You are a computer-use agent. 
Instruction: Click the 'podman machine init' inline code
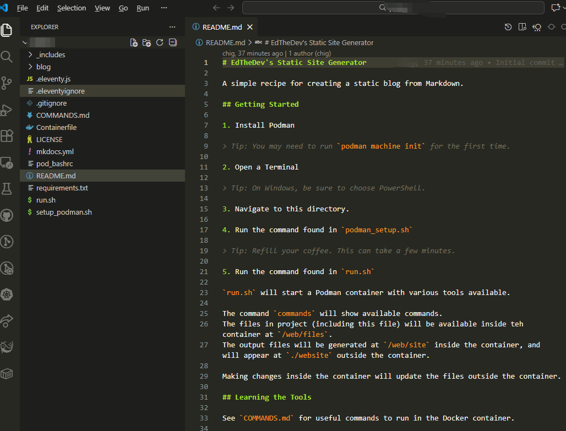pyautogui.click(x=381, y=146)
